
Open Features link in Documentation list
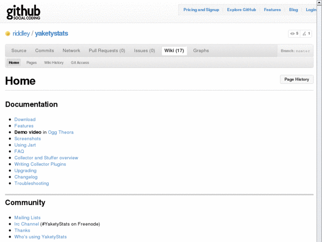tap(24, 126)
